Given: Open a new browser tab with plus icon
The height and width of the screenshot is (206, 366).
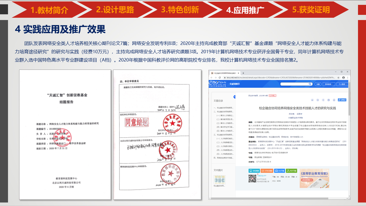Looking at the screenshot, I should pyautogui.click(x=243, y=73).
